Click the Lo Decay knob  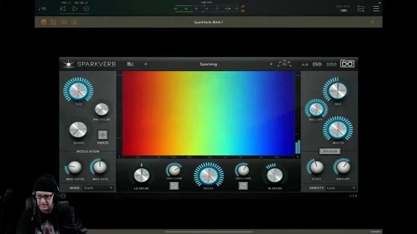141,175
